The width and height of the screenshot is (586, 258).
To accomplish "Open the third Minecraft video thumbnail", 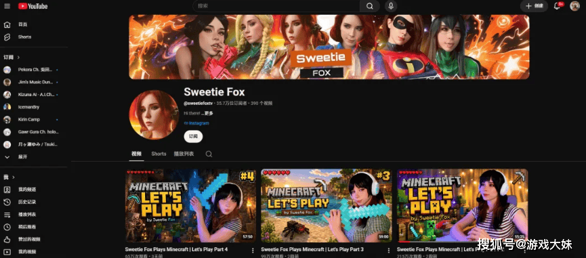I will (x=462, y=206).
